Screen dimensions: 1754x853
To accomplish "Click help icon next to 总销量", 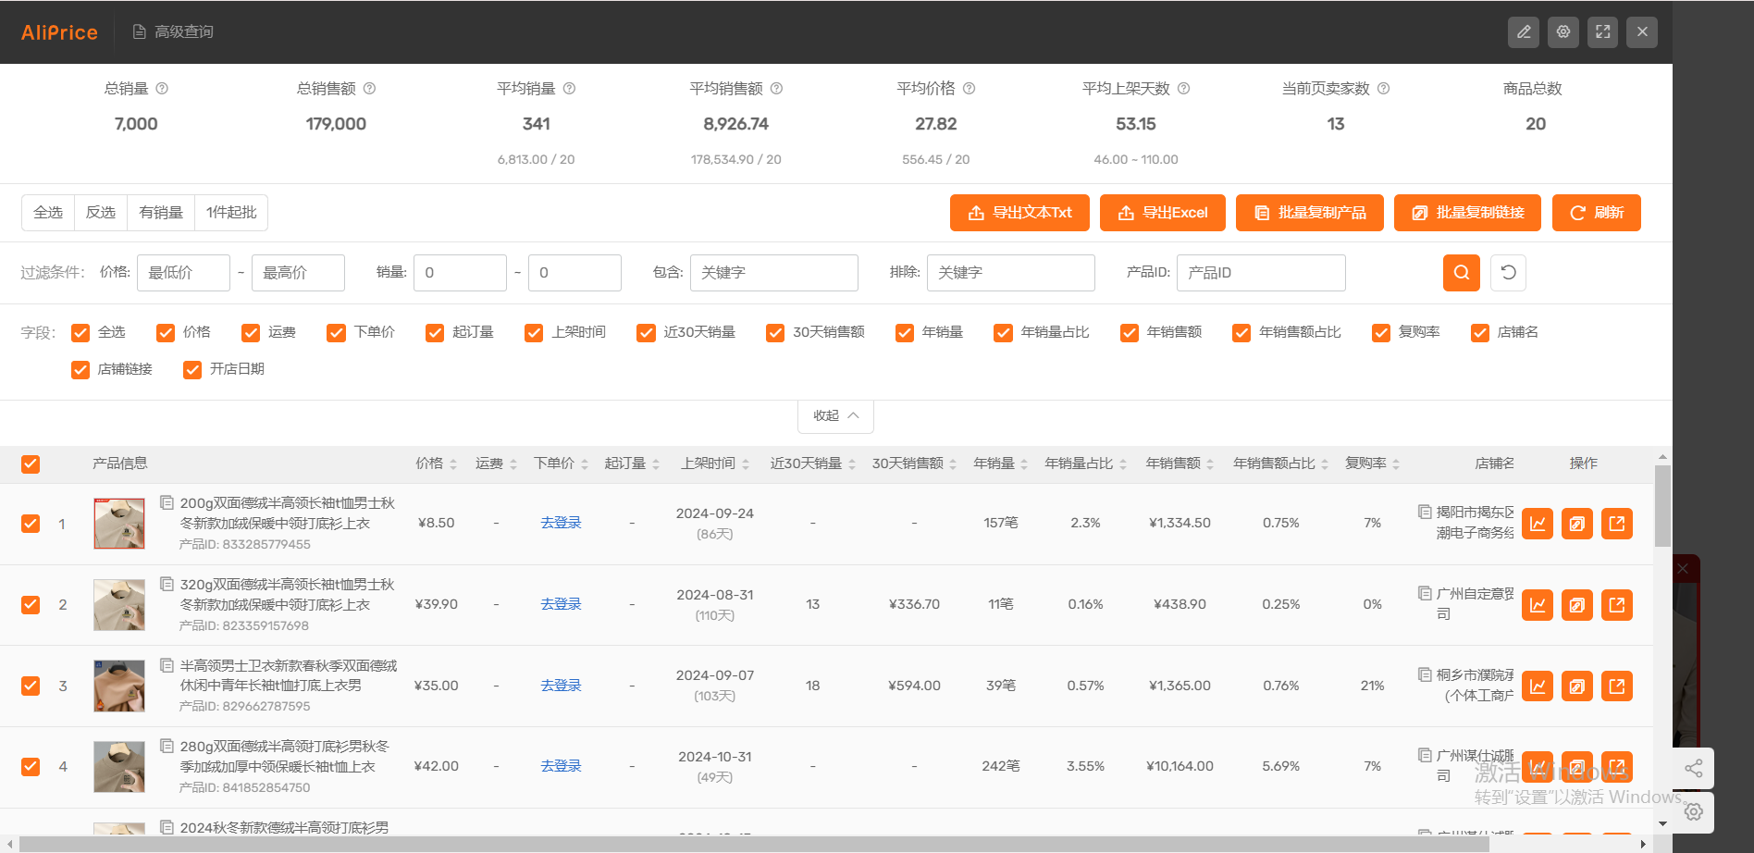I will tap(162, 89).
